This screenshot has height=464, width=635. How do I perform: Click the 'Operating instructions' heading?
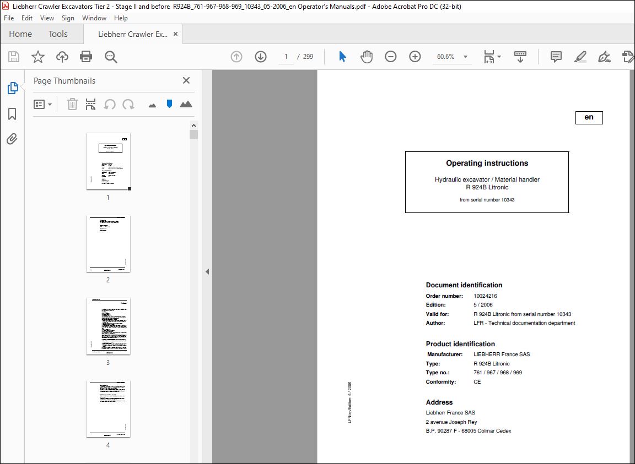click(x=487, y=163)
